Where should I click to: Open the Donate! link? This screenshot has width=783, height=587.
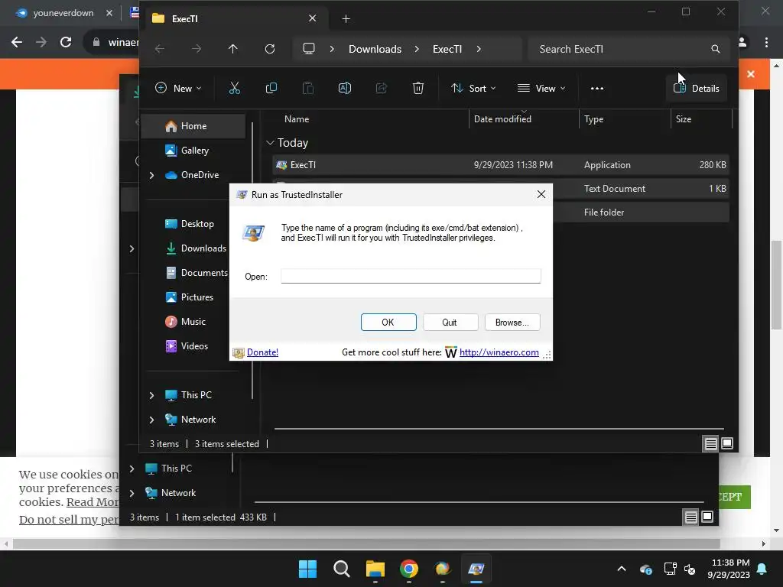pos(262,352)
